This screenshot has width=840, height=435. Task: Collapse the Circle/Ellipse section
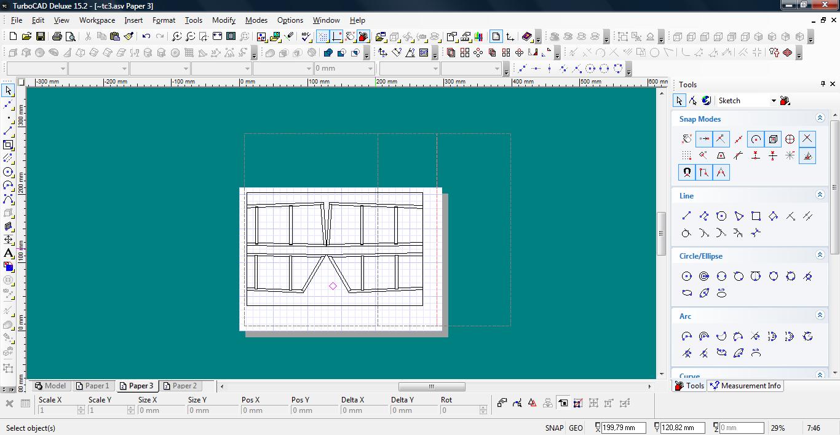(x=819, y=255)
